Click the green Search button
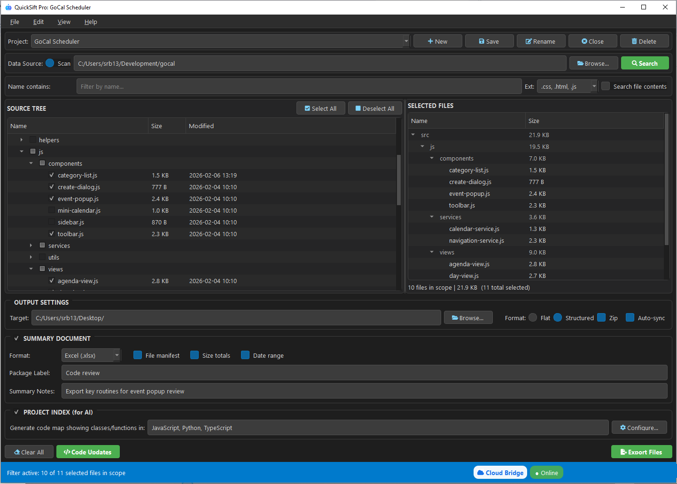The width and height of the screenshot is (677, 484). 645,63
